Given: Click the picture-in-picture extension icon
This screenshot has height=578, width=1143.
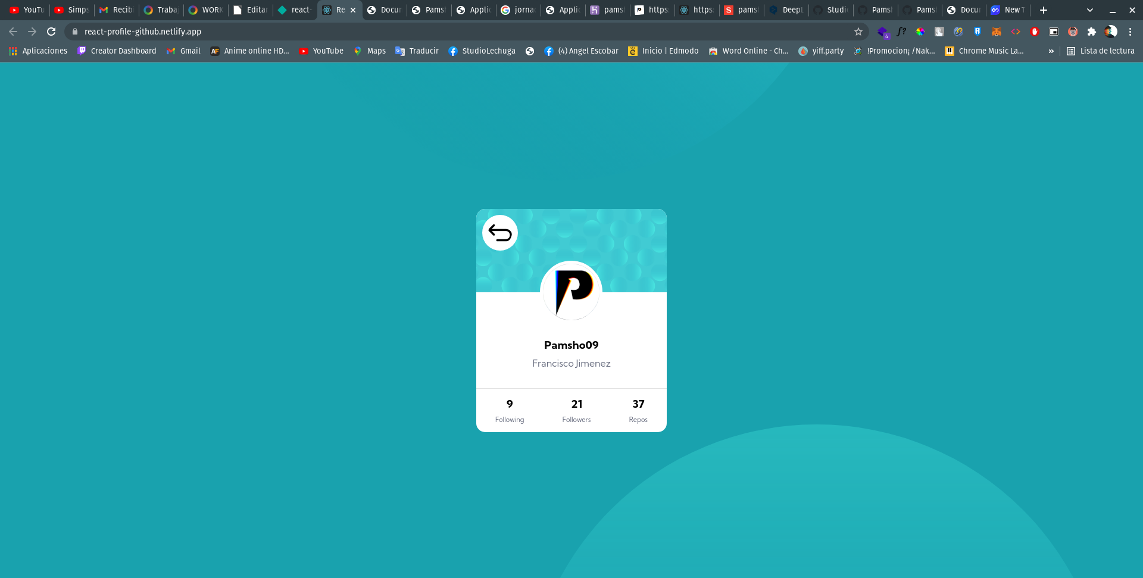Looking at the screenshot, I should pos(1054,32).
